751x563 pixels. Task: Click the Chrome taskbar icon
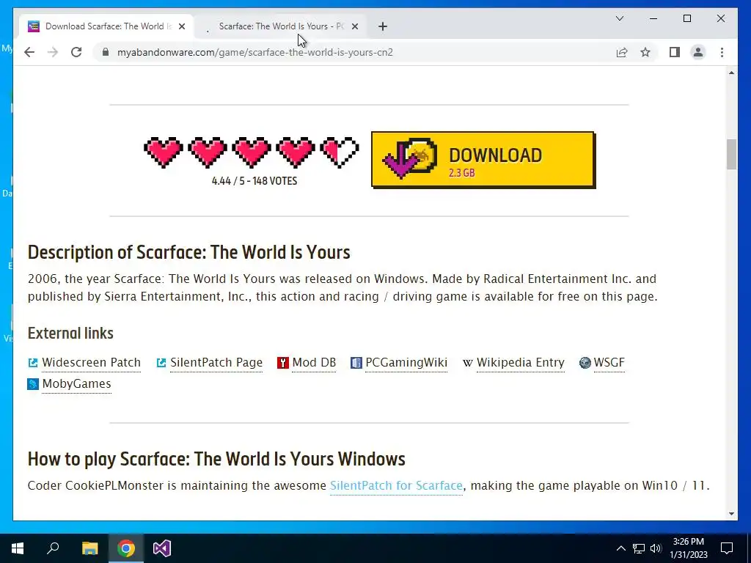point(126,548)
